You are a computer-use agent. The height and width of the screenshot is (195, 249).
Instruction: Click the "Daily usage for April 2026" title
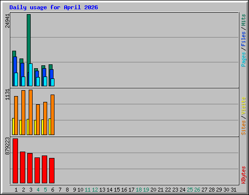(53, 8)
